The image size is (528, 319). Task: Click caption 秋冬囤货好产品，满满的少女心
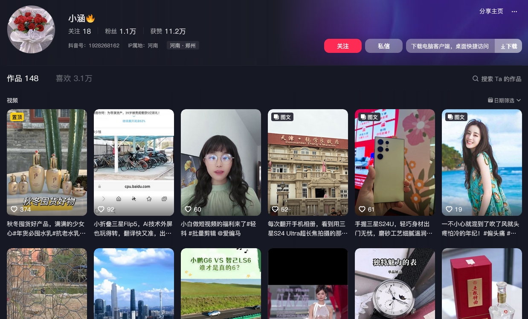[46, 229]
